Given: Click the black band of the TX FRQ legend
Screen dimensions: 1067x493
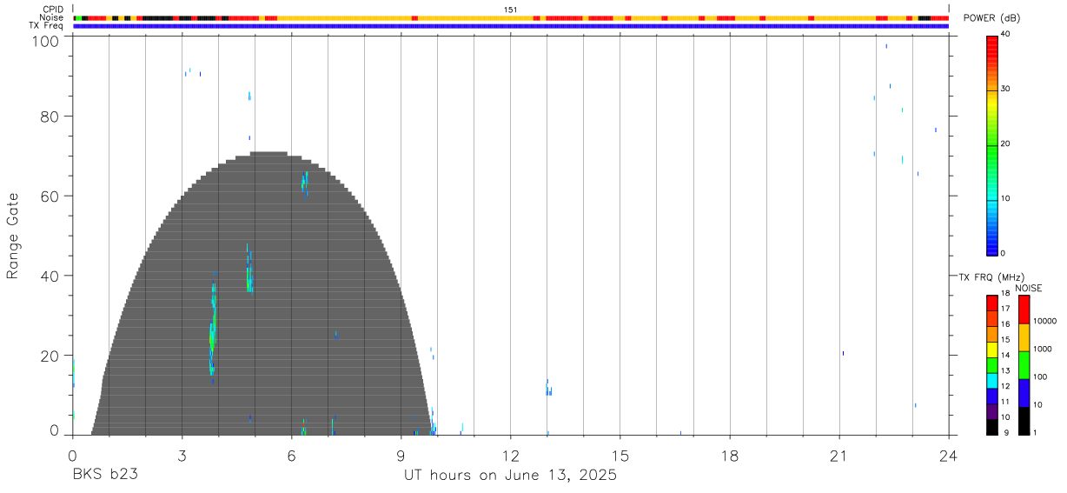Looking at the screenshot, I should click(992, 427).
